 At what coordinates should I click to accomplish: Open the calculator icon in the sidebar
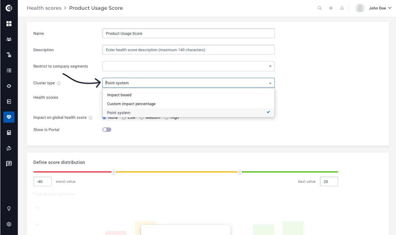[x=9, y=132]
